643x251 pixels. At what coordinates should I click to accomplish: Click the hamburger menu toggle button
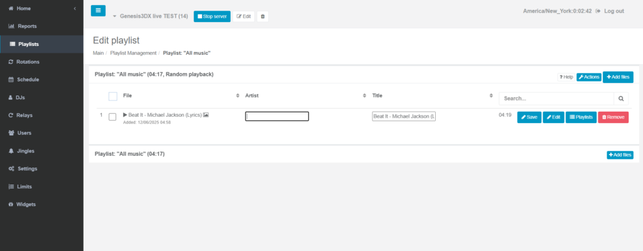tap(98, 11)
